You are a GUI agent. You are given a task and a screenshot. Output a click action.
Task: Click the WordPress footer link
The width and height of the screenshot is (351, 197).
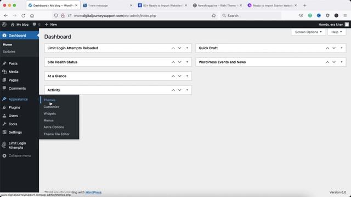click(93, 192)
